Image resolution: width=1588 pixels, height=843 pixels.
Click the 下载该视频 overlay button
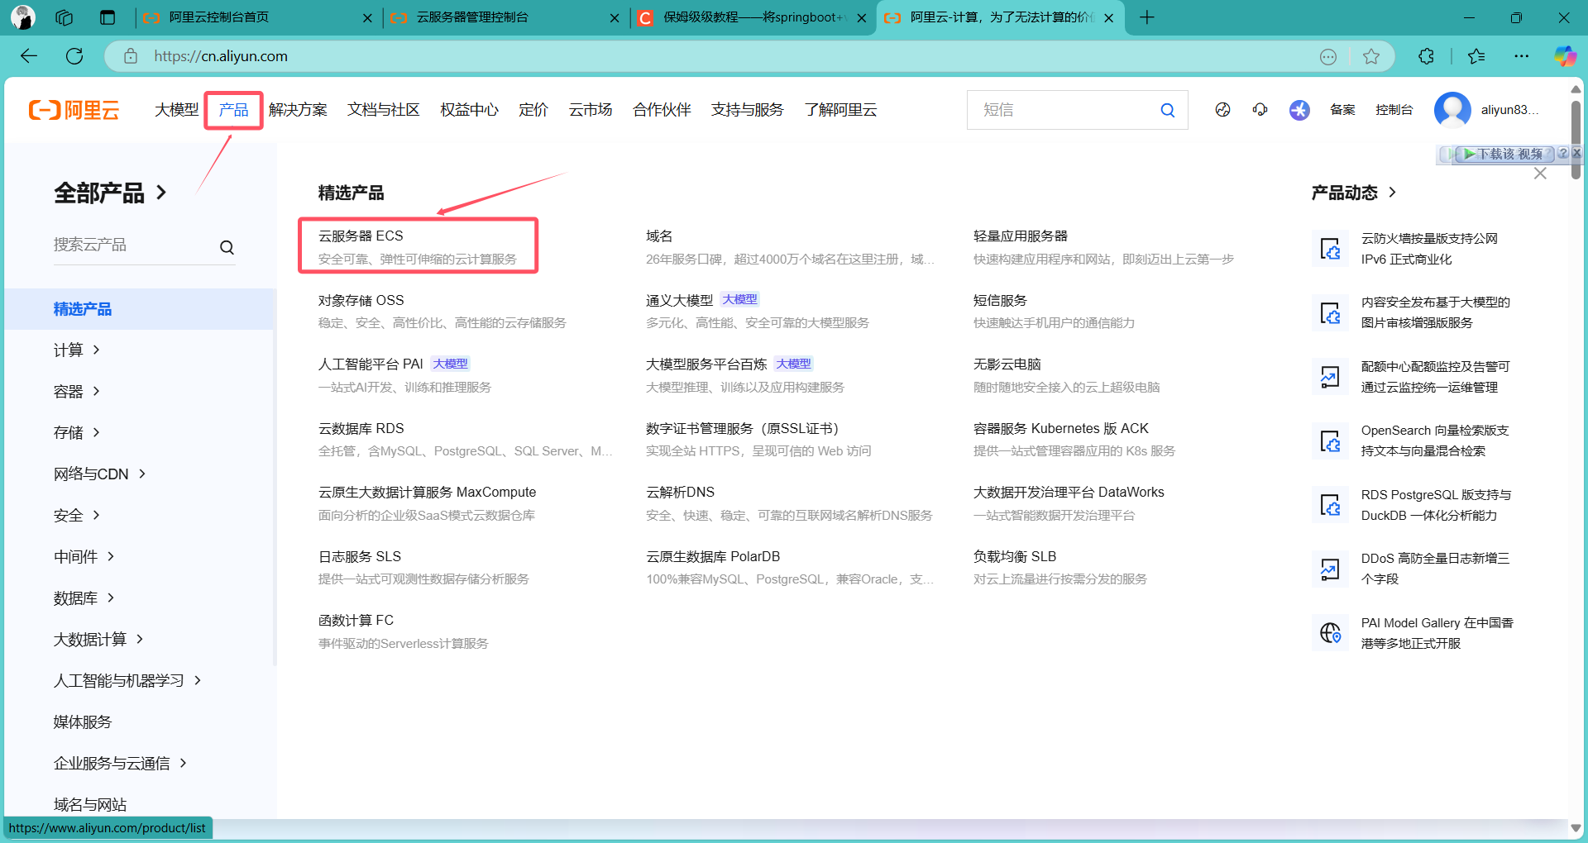1503,154
